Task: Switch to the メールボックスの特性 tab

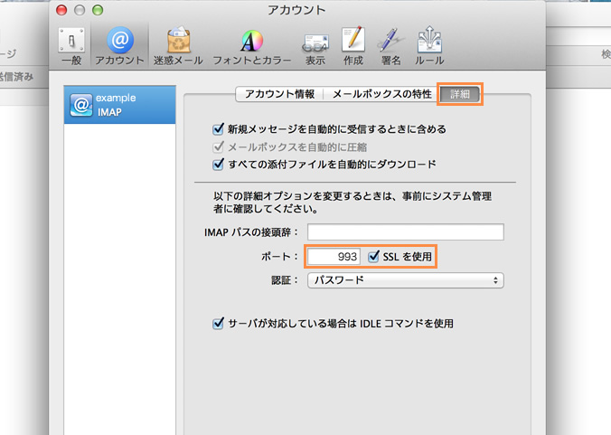Action: tap(381, 94)
